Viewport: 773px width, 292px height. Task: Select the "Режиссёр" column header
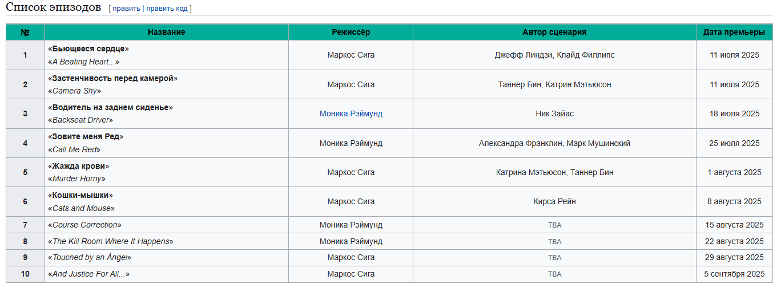pyautogui.click(x=351, y=32)
